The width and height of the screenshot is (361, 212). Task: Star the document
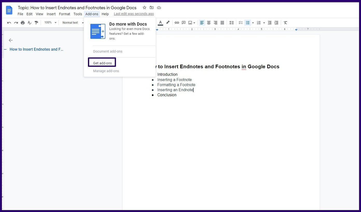144,8
